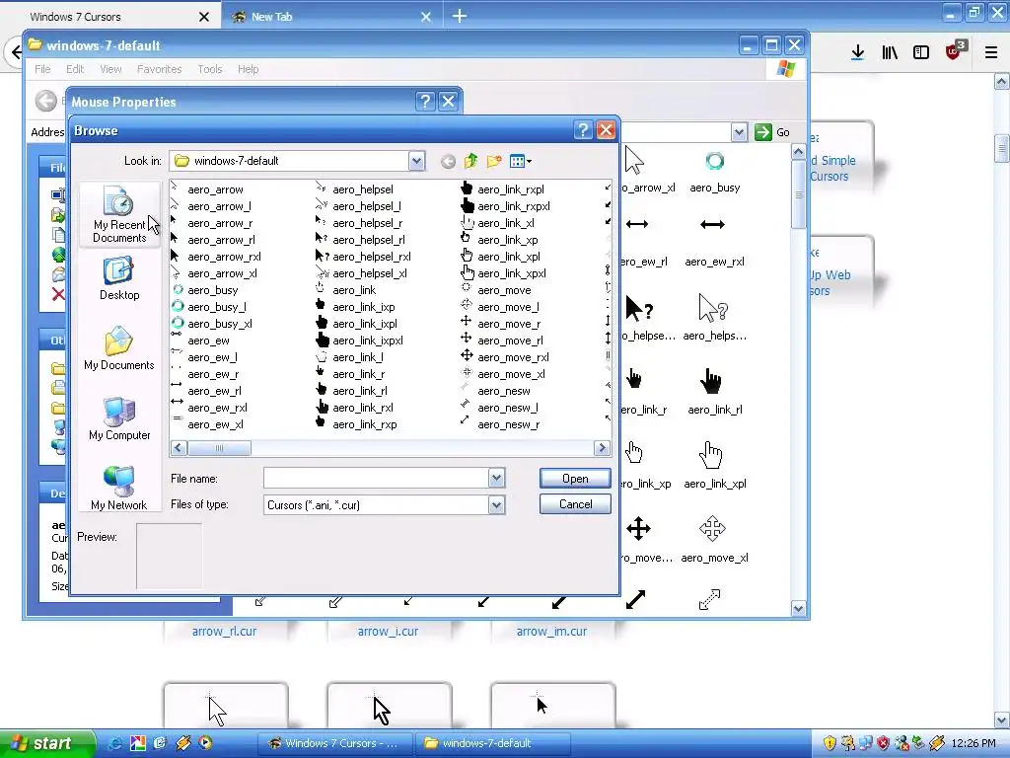Expand the Look in dropdown

(417, 161)
